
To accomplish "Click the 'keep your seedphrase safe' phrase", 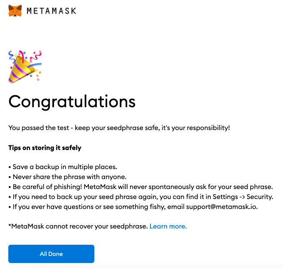I will tap(117, 128).
